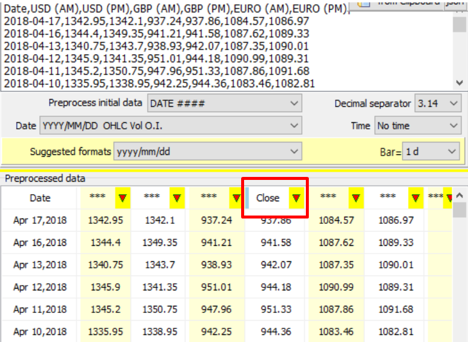Select the Apr 13,2018 date cell
Image resolution: width=468 pixels, height=342 pixels.
pyautogui.click(x=40, y=265)
